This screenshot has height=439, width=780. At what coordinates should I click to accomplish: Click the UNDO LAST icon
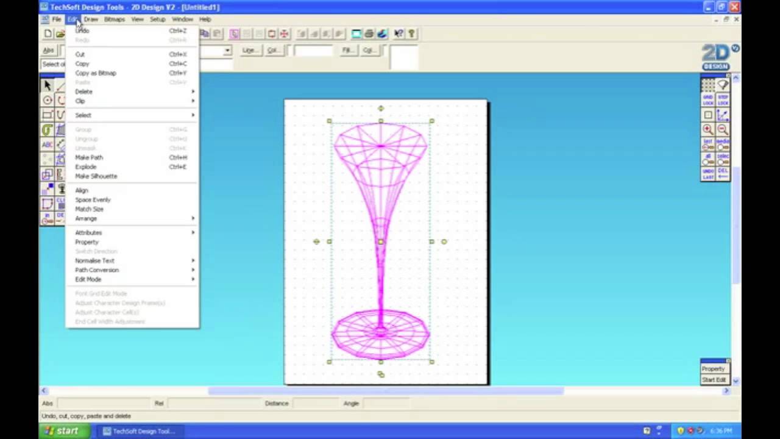707,174
